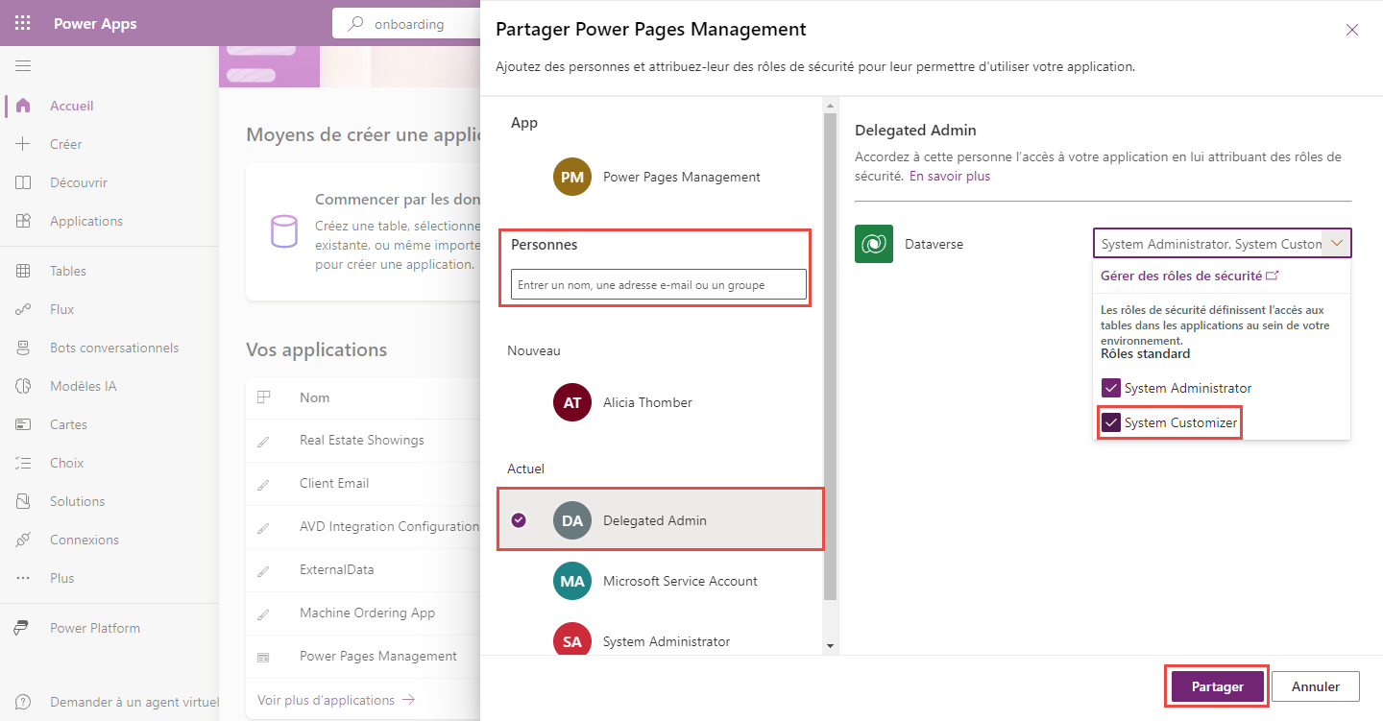Click the Flux flow icon

pos(23,309)
